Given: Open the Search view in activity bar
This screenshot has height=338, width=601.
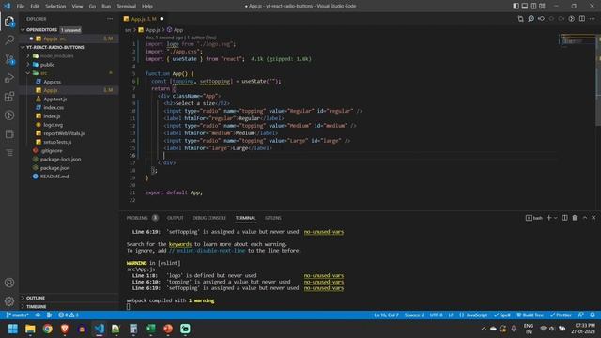Looking at the screenshot, I should click(x=9, y=39).
